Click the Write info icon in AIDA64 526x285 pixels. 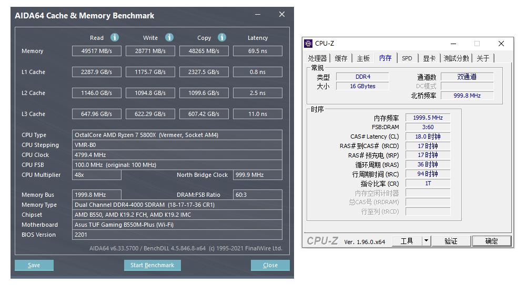click(x=169, y=37)
